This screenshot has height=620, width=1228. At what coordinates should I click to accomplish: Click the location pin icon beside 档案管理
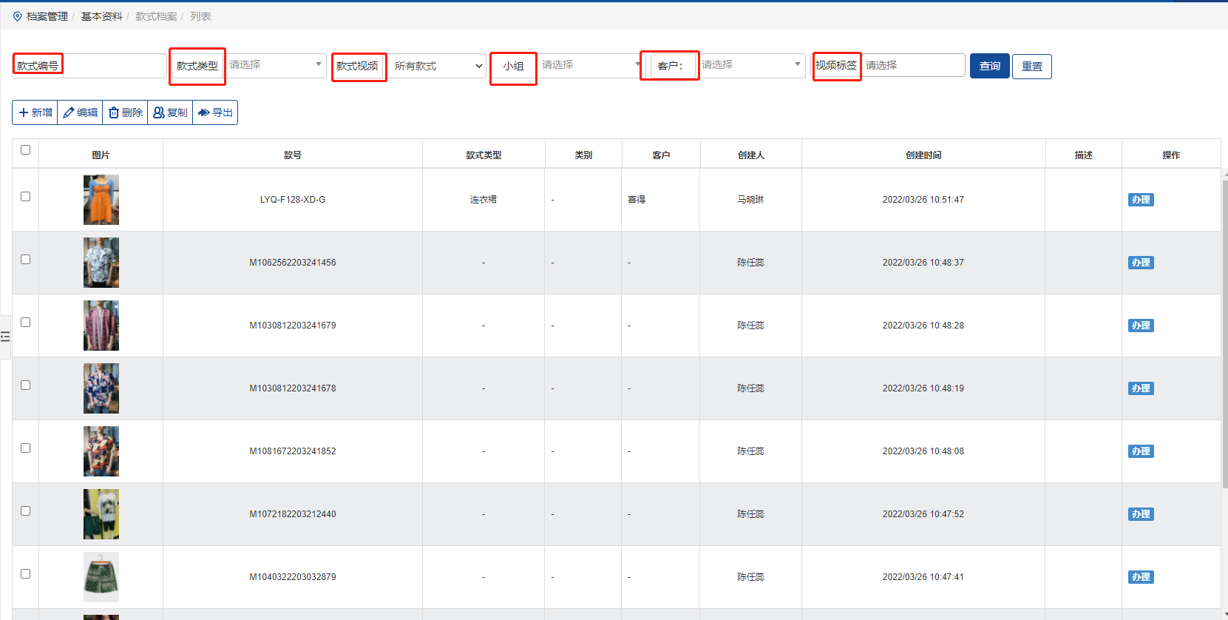pyautogui.click(x=18, y=16)
